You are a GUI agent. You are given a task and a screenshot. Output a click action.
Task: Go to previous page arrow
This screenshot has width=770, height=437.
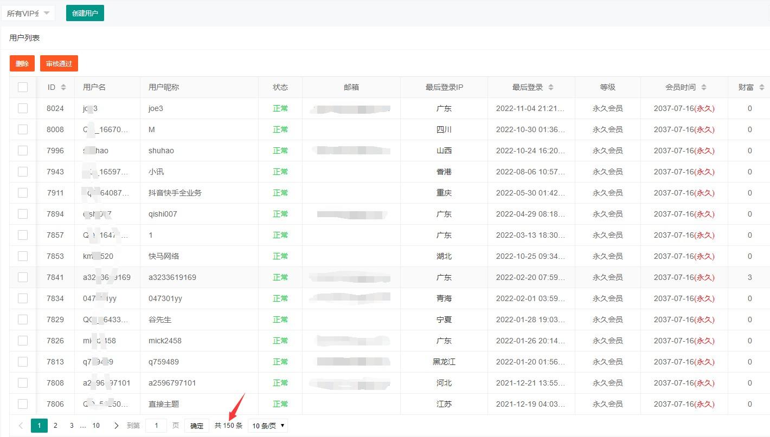click(x=21, y=426)
